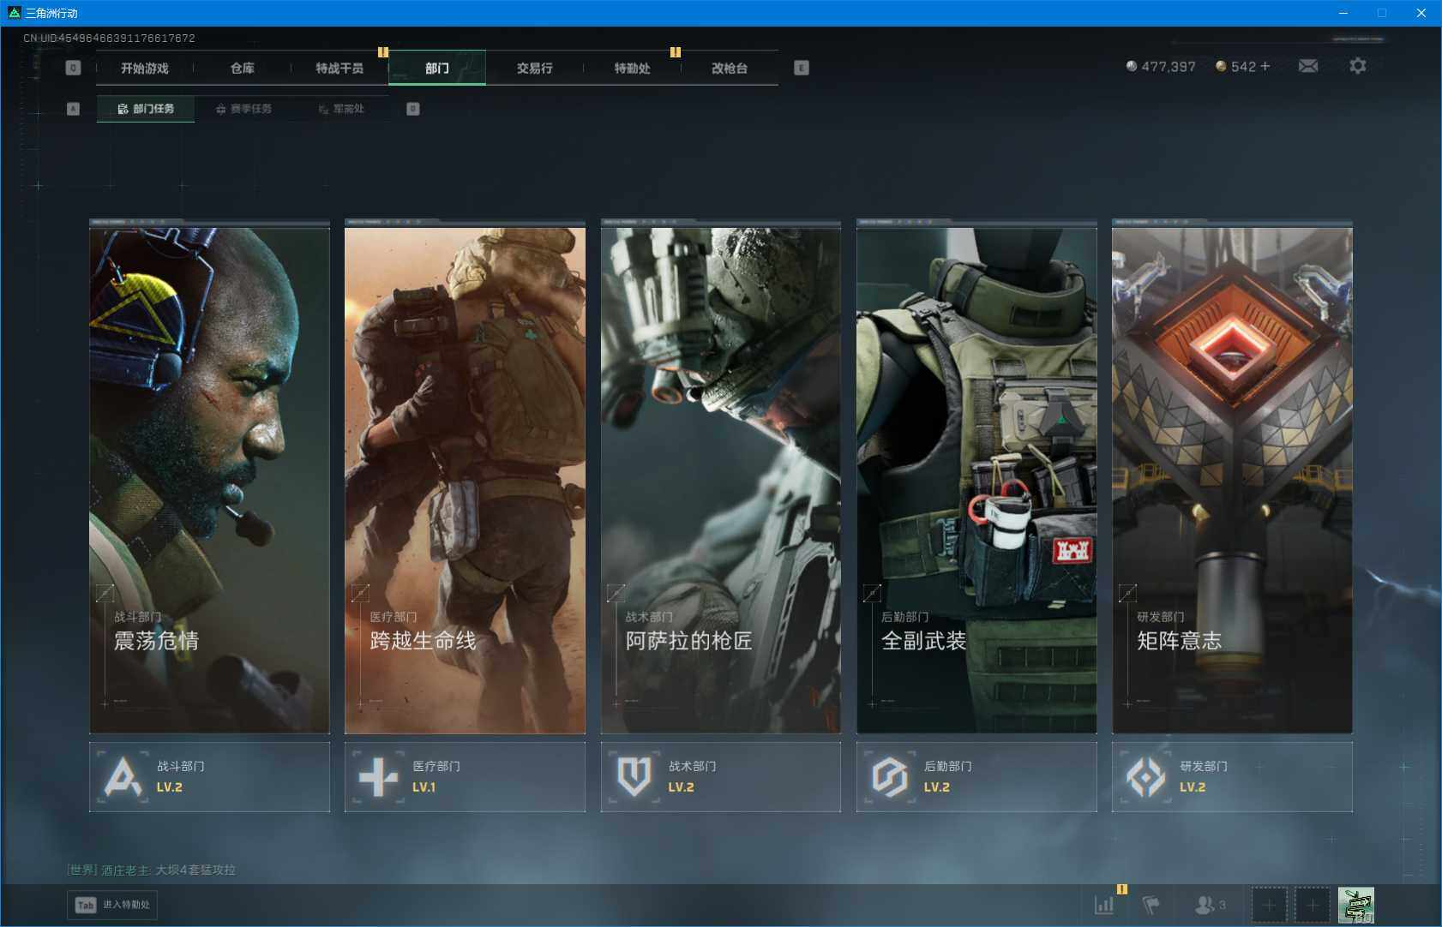1442x927 pixels.
Task: Click the 医疗部门 cross icon
Action: click(x=378, y=777)
